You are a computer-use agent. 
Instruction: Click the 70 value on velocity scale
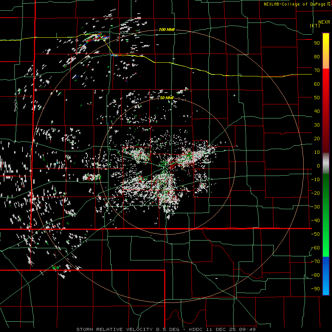tap(317, 70)
